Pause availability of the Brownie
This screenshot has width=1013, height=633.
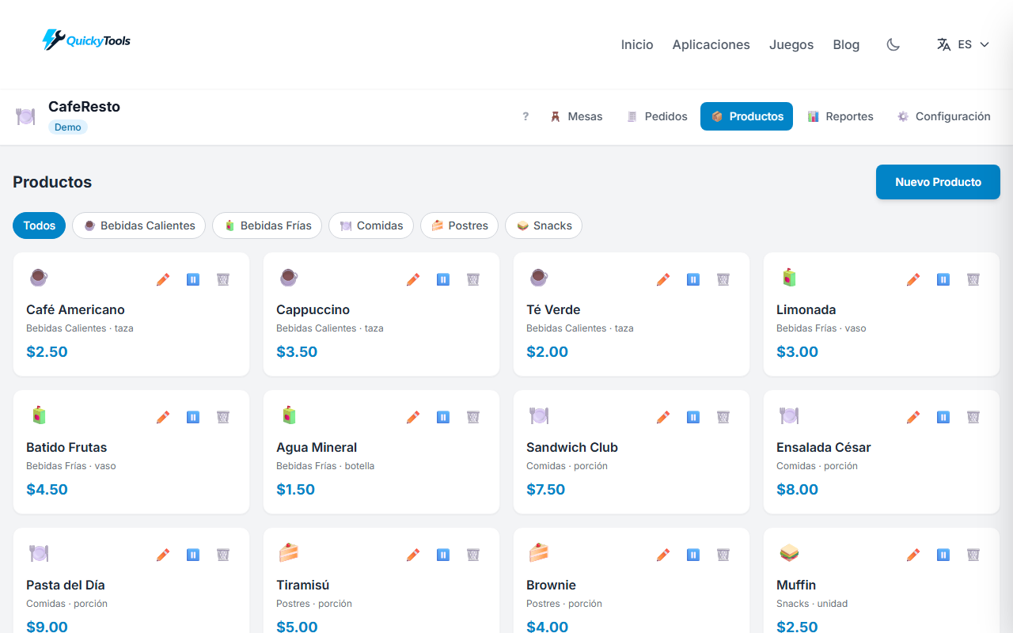(x=692, y=555)
